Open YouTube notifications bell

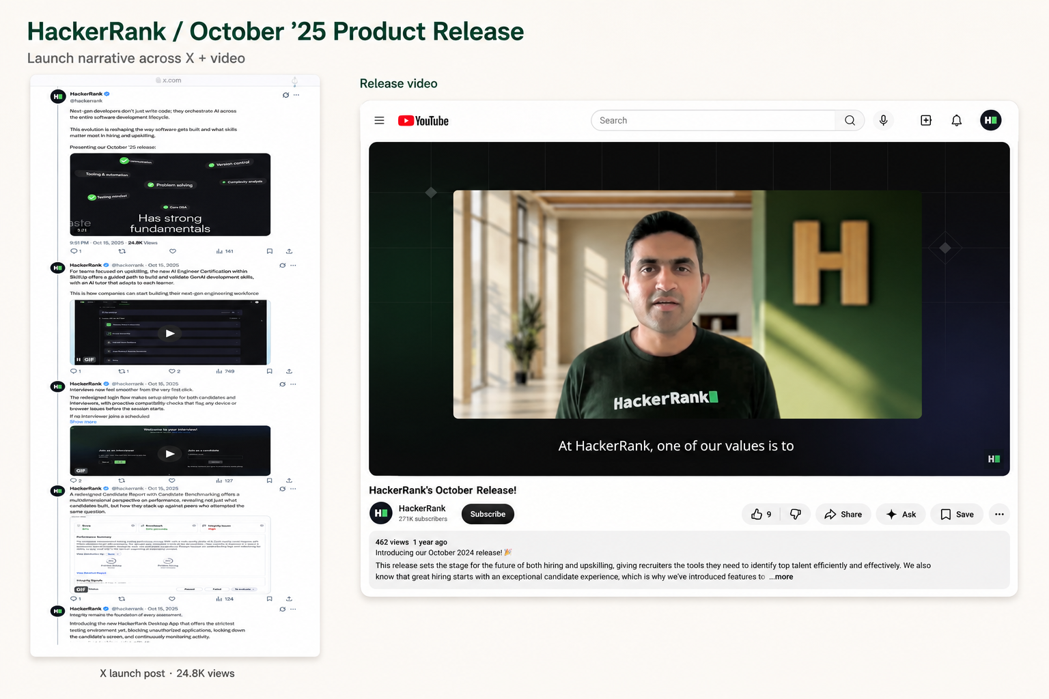coord(956,120)
